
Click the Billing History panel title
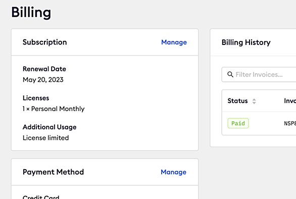tap(246, 42)
